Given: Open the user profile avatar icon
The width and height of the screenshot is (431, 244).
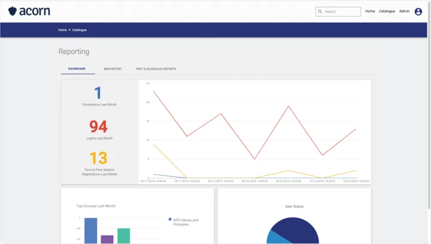Looking at the screenshot, I should (418, 11).
